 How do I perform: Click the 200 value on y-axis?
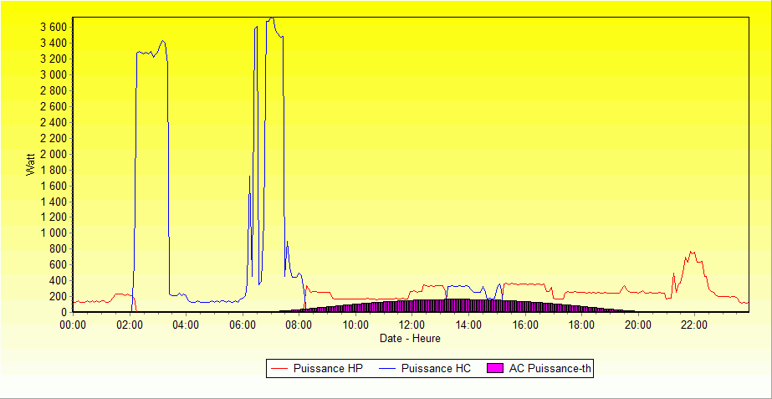(x=59, y=296)
